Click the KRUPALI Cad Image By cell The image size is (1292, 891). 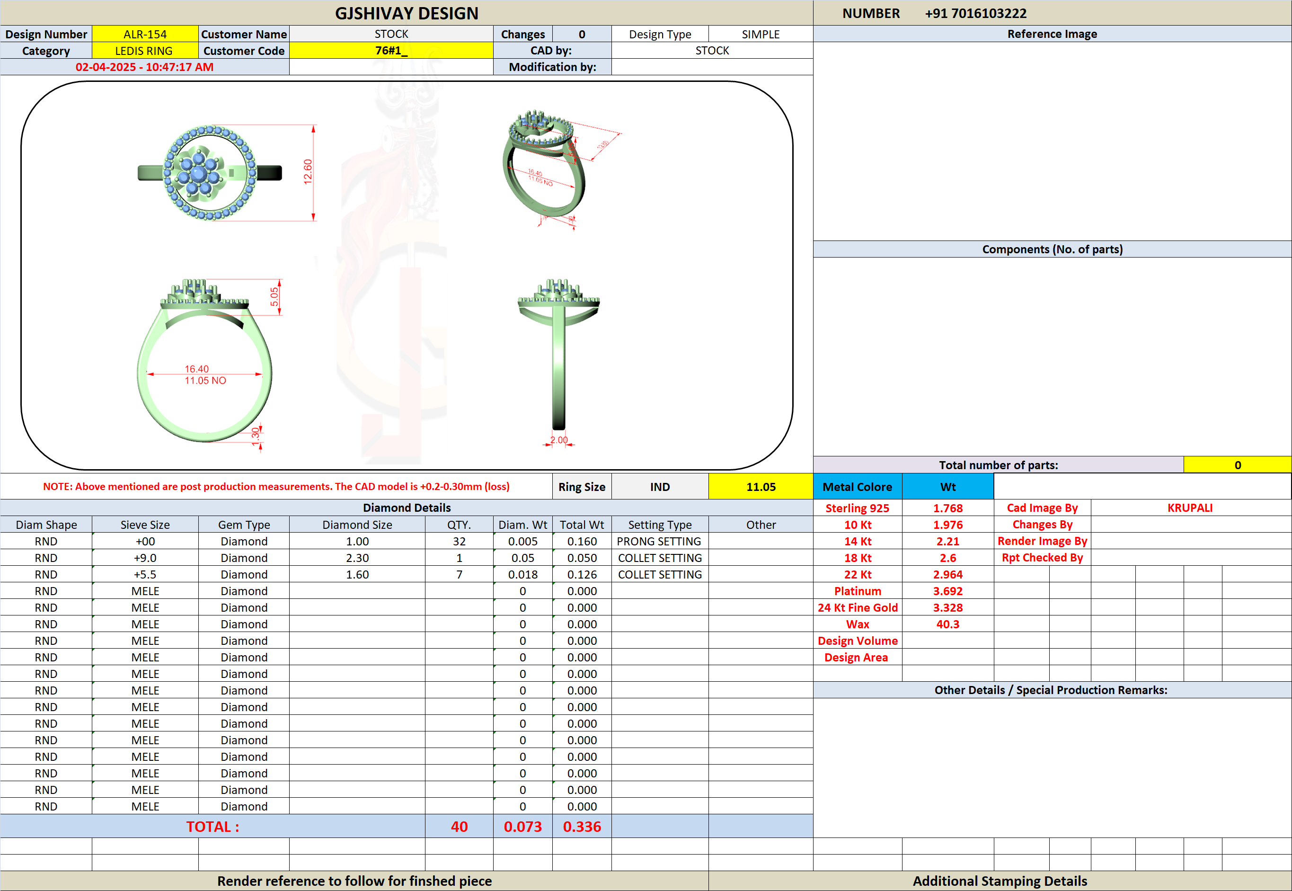(1190, 508)
